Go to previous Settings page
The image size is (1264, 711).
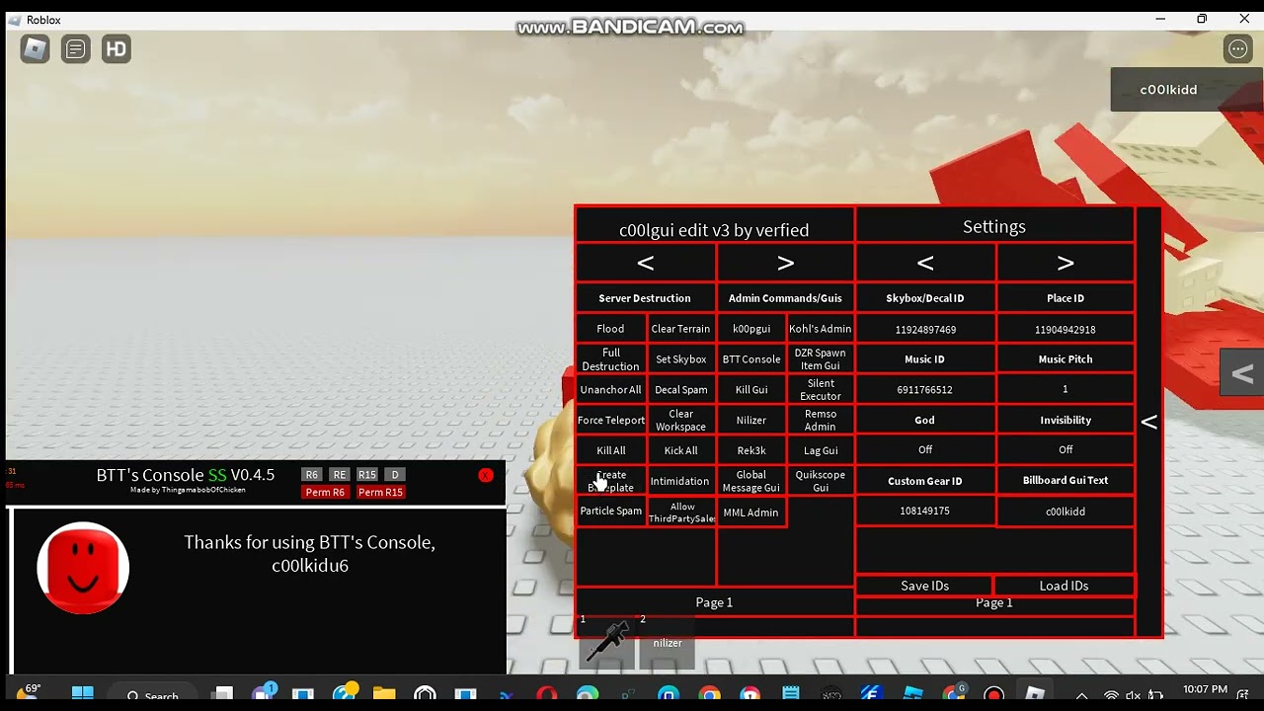925,263
